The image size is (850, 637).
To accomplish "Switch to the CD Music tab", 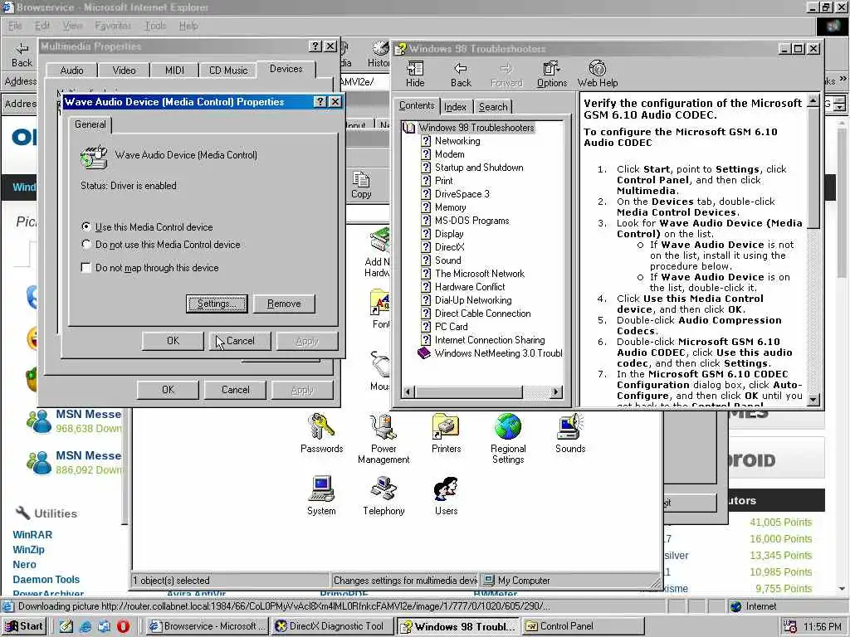I will coord(228,71).
